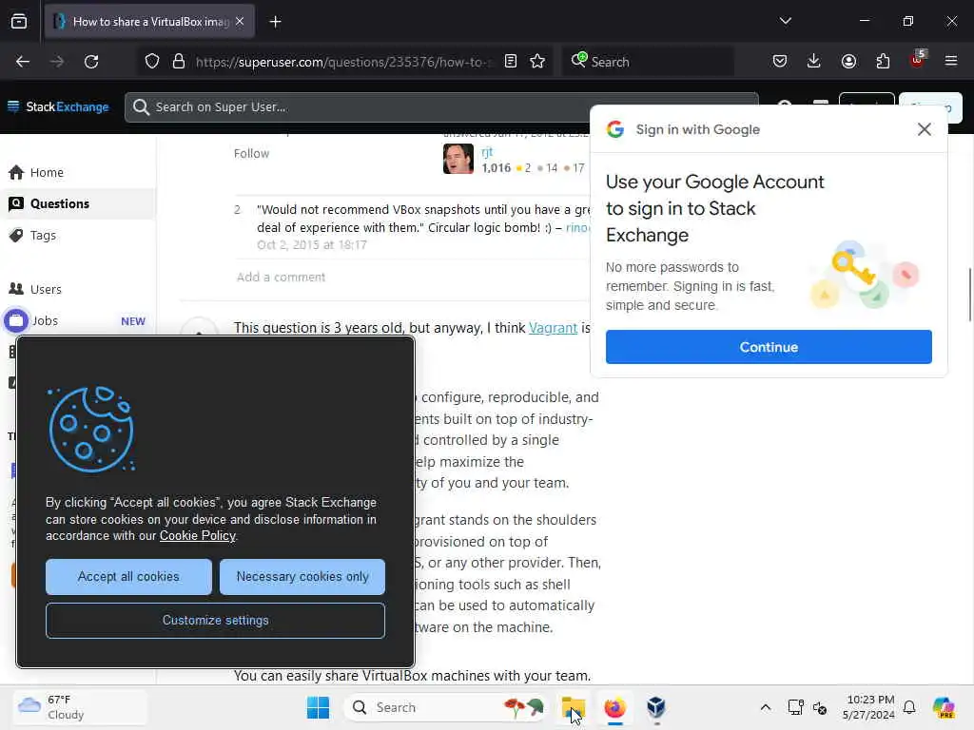This screenshot has width=974, height=730.
Task: Continue with Google sign-in
Action: pyautogui.click(x=769, y=347)
